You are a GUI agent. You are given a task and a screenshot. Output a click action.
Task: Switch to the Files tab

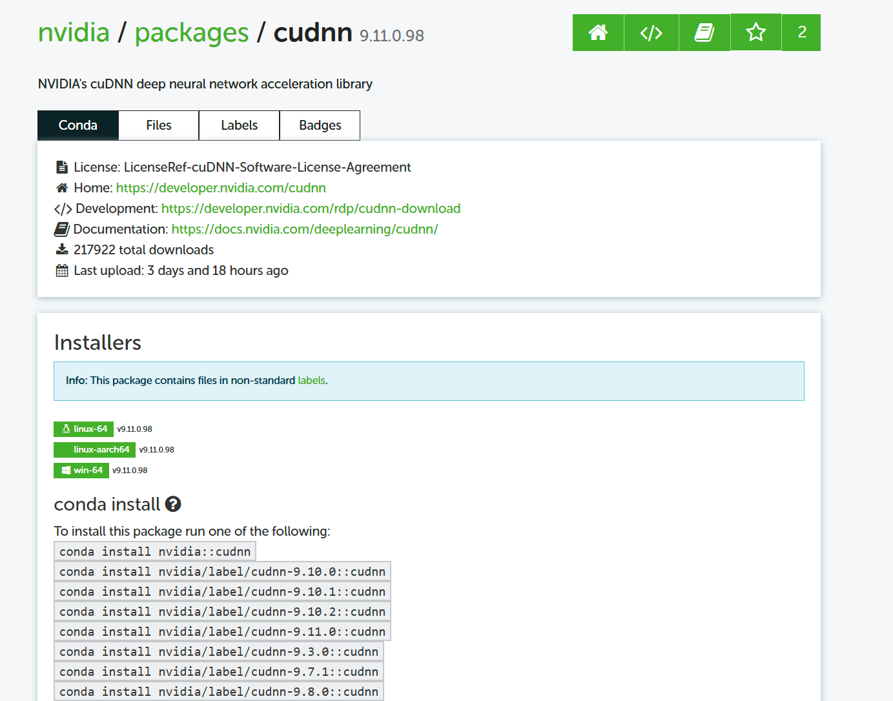[158, 125]
